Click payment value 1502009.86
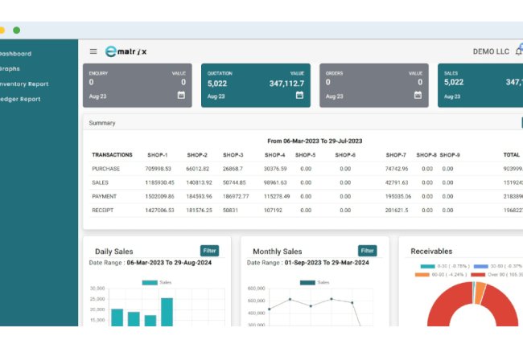The image size is (523, 348). 159,196
